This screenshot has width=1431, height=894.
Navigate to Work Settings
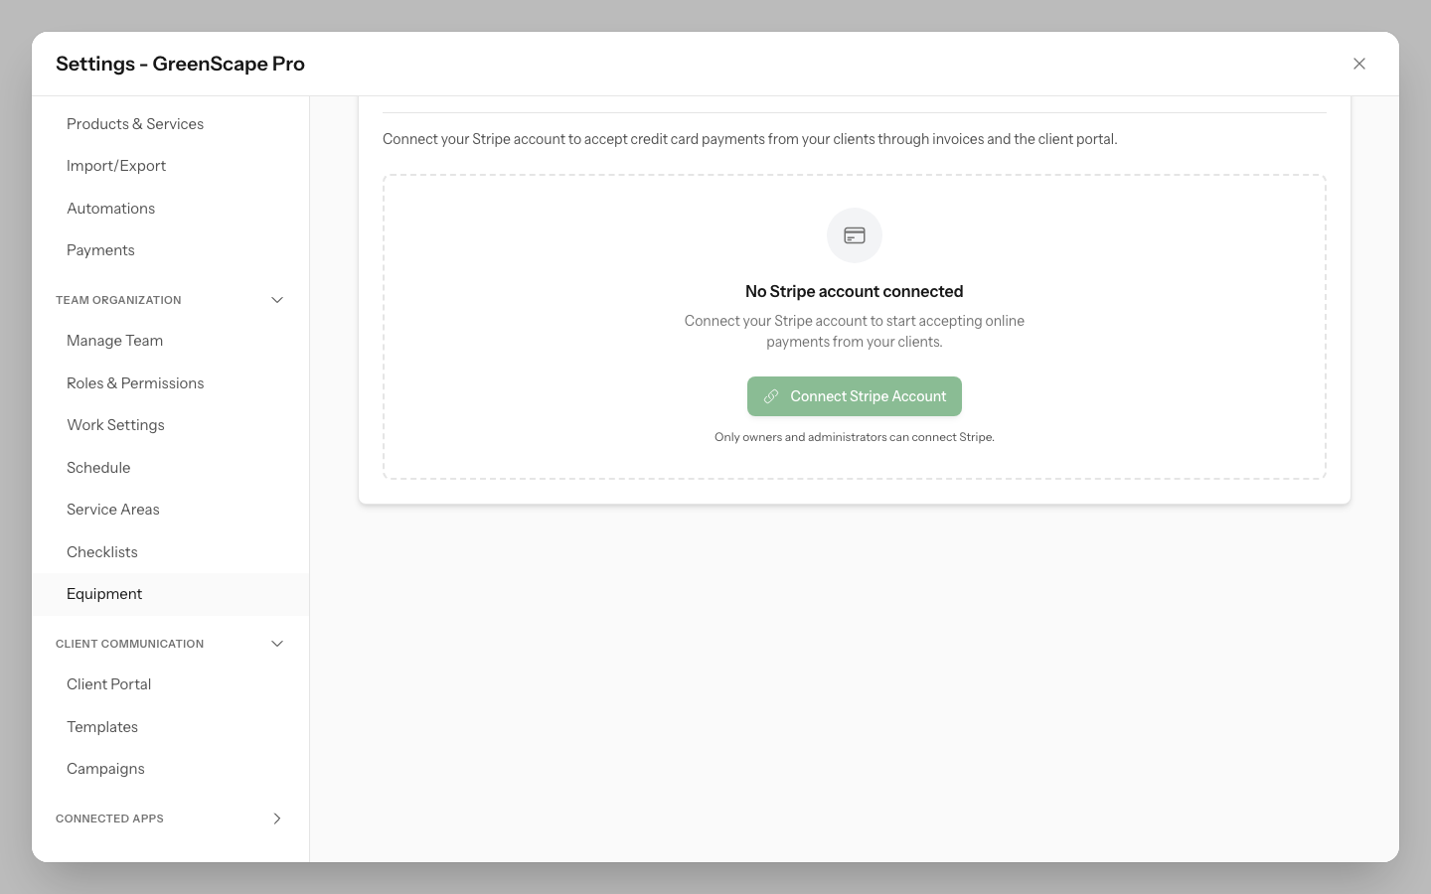115,425
